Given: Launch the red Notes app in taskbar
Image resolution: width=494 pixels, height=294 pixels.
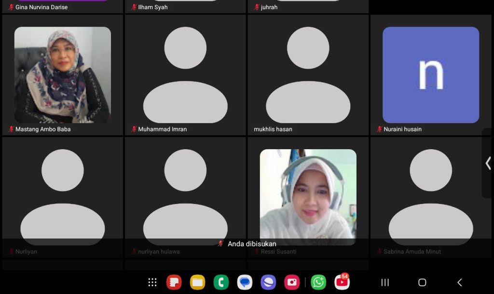Looking at the screenshot, I should click(174, 282).
